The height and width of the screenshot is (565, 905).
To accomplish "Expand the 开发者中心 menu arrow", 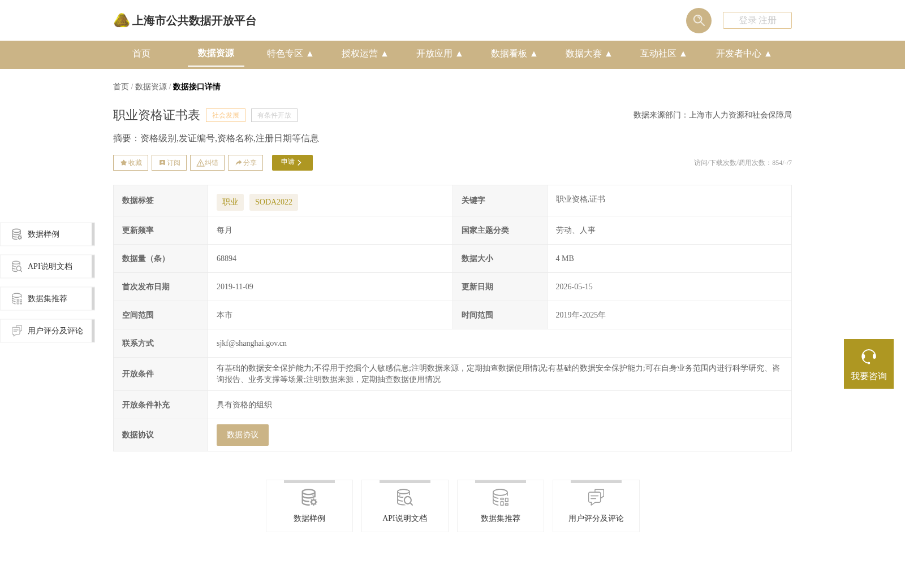I will tap(768, 54).
